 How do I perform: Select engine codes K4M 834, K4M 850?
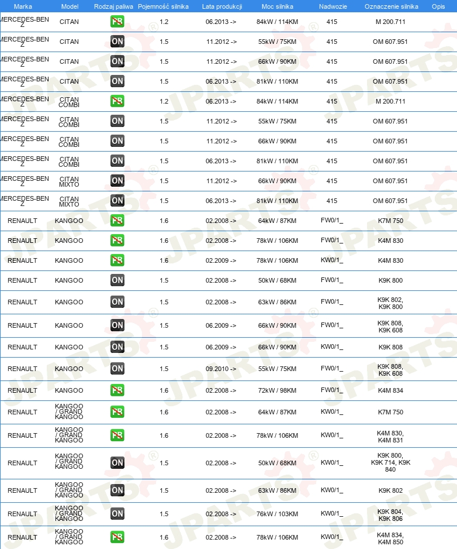(390, 539)
